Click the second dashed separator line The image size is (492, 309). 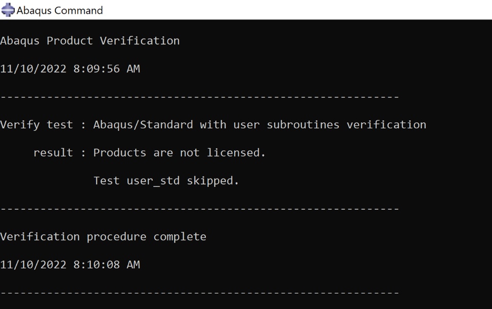[199, 209]
